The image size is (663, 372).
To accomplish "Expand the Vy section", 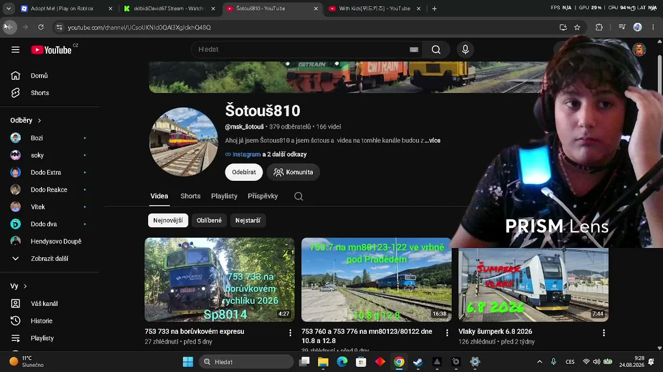I will (19, 286).
